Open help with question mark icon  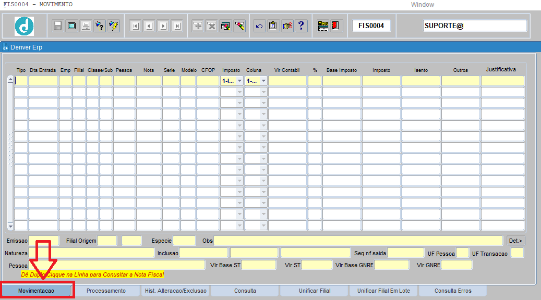click(301, 26)
